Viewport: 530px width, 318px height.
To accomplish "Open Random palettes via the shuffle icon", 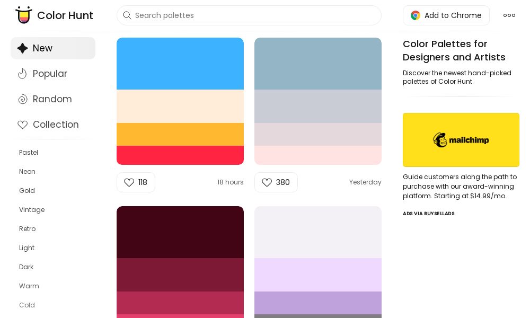I will (x=23, y=99).
